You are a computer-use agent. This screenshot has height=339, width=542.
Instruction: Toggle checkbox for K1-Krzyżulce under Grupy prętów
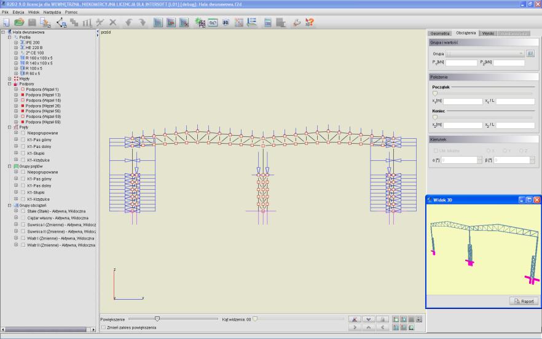tap(23, 199)
